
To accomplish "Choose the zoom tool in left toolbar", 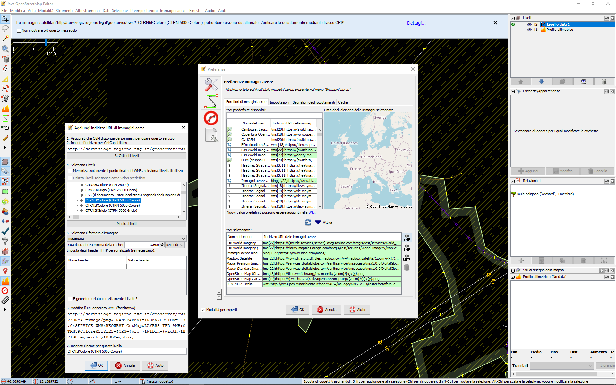I will 5,49.
